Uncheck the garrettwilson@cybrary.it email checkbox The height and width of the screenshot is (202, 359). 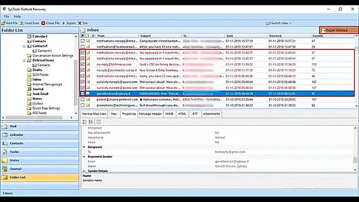pyautogui.click(x=82, y=93)
